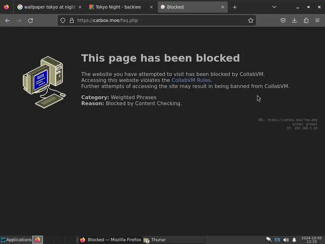Open the CollabVM Rules link
325x244 pixels.
coord(191,80)
